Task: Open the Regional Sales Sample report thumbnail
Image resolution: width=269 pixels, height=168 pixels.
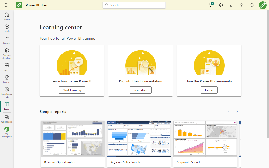Action: pos(139,139)
